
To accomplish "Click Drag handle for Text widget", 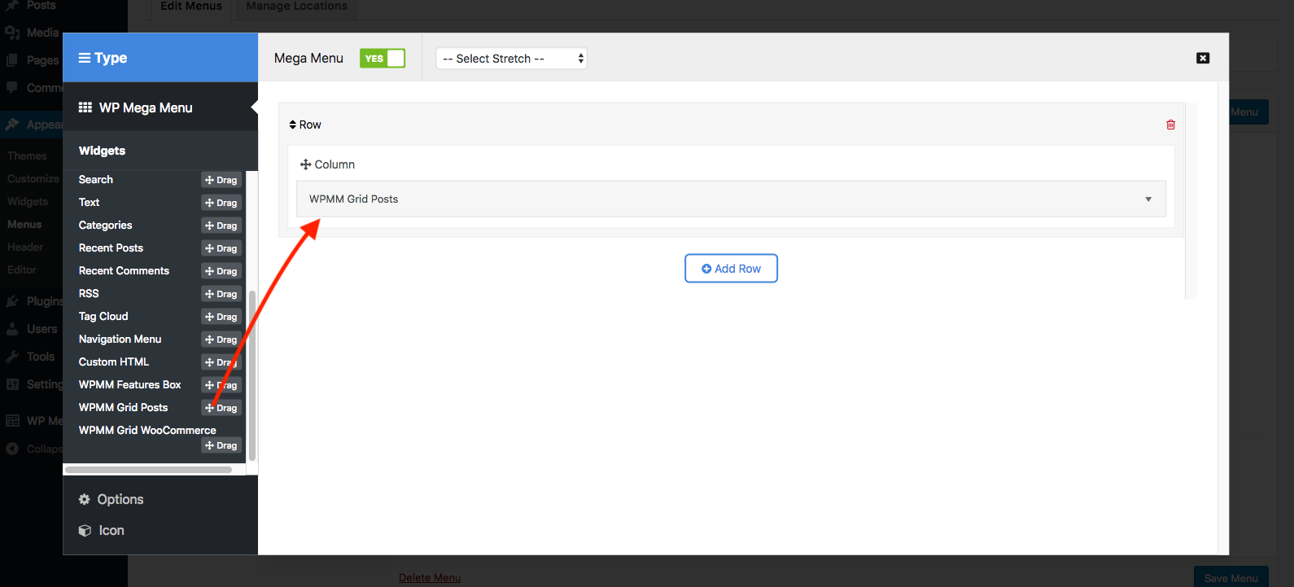I will coord(221,203).
